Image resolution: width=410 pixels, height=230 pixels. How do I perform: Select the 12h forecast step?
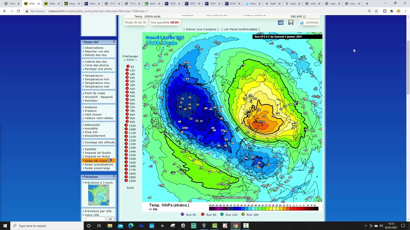pos(132,70)
